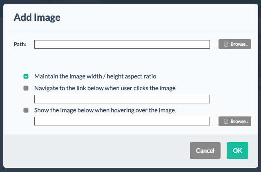Click empty space between Path and checkboxes
Viewport: 261px width, 172px height.
pyautogui.click(x=122, y=61)
